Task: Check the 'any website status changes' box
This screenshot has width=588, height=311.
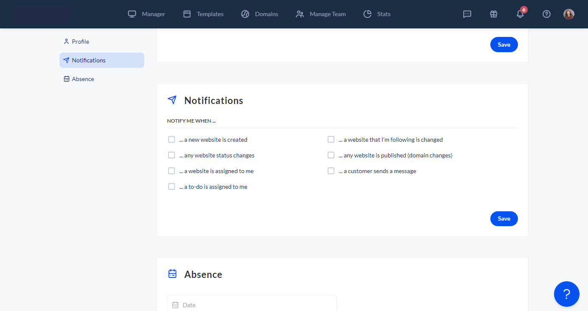Action: click(172, 155)
